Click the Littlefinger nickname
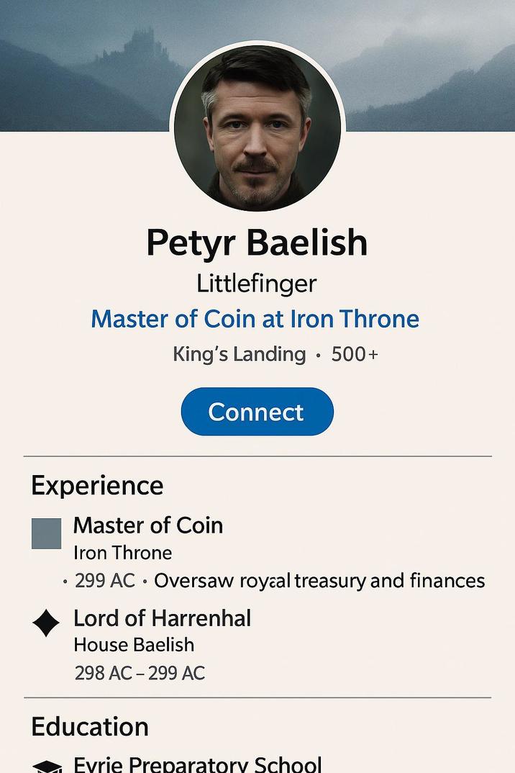The height and width of the screenshot is (773, 515). pos(256,284)
